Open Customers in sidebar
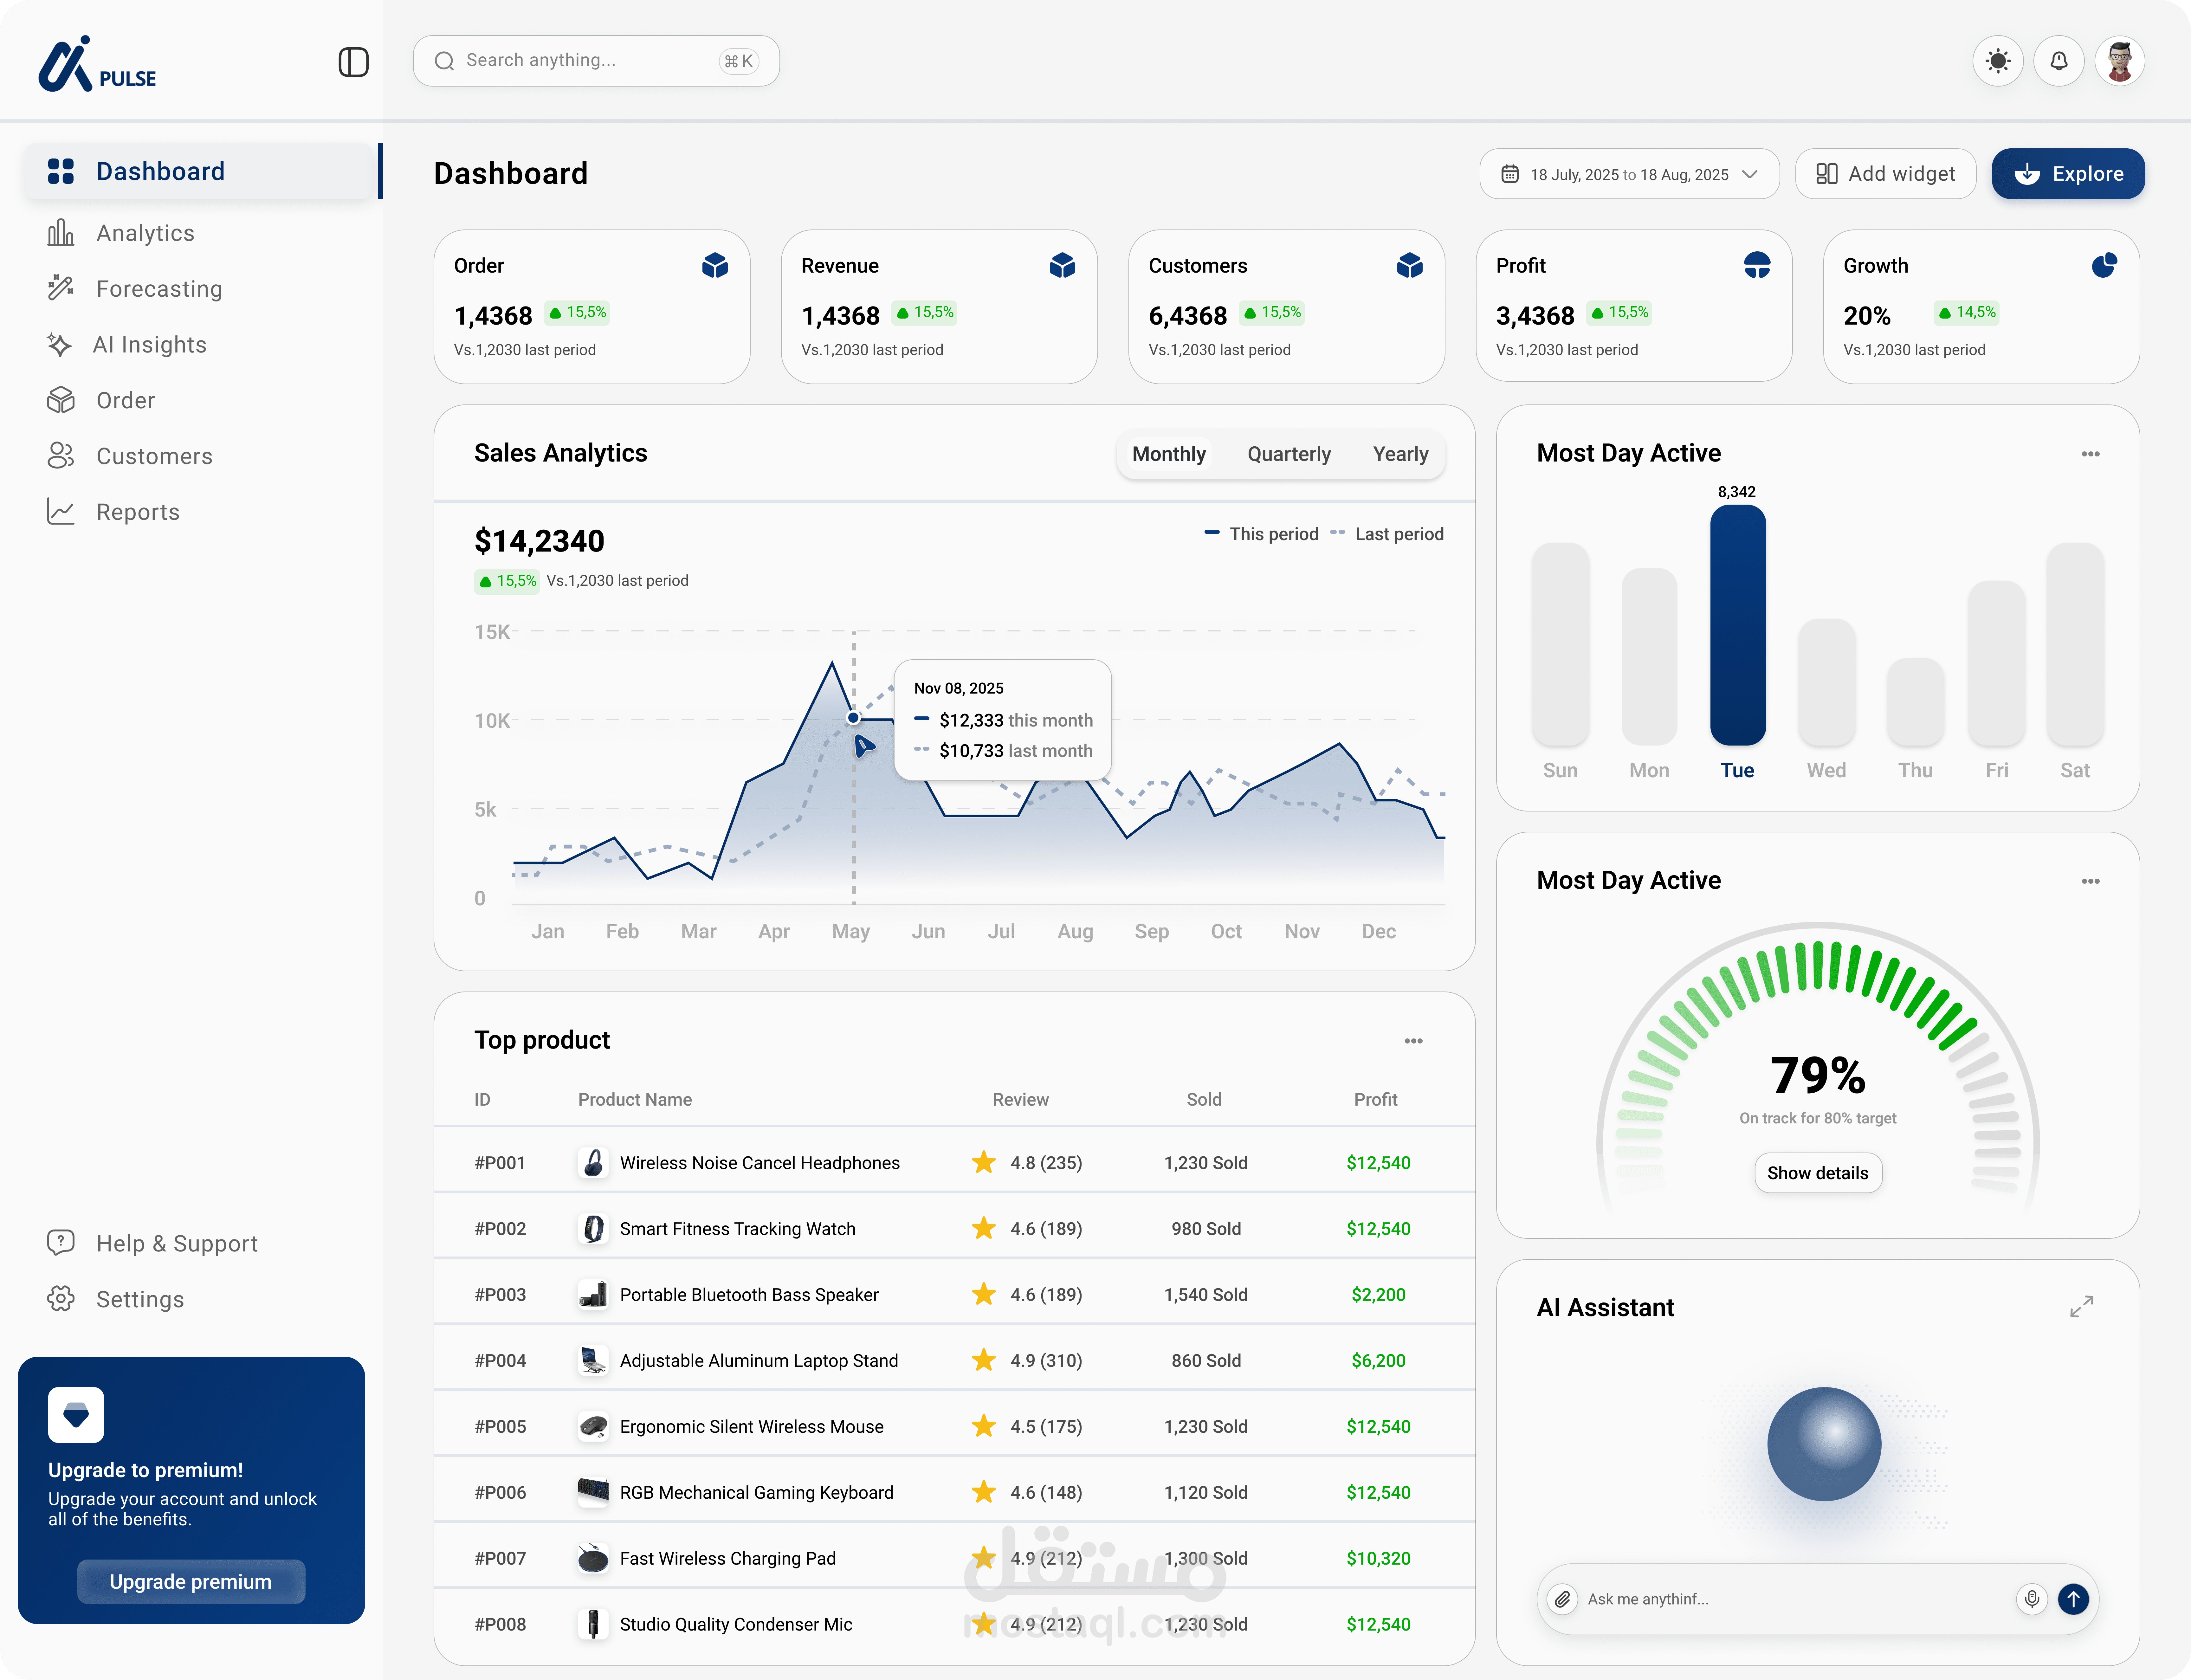2191x1680 pixels. 130,456
